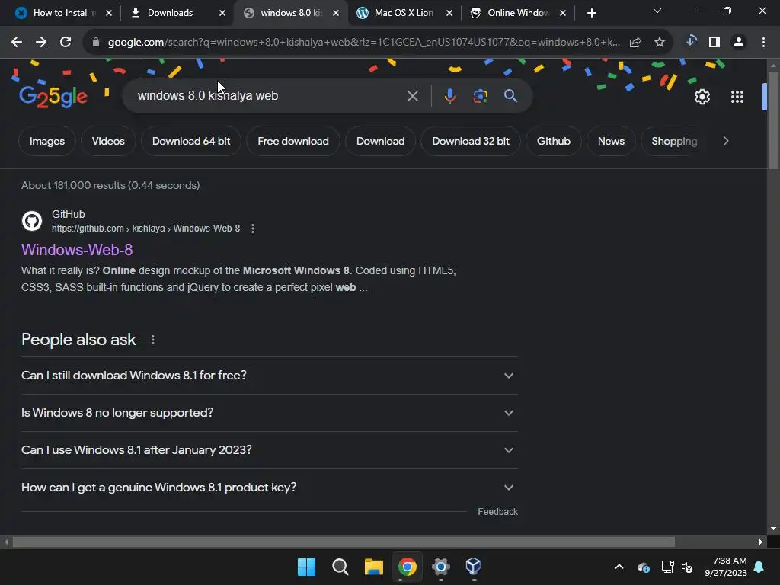The width and height of the screenshot is (780, 585).
Task: Filter results by News
Action: (611, 141)
